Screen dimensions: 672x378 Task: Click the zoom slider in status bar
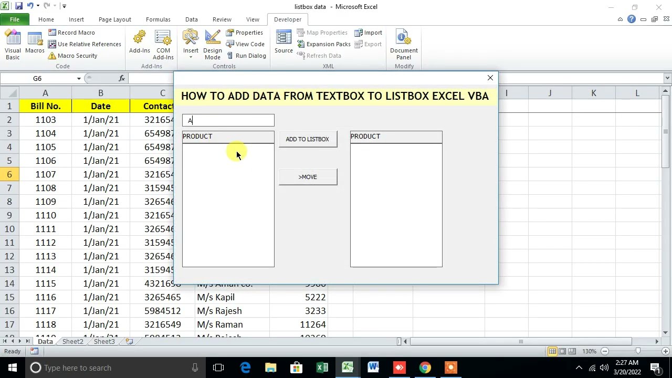point(638,351)
